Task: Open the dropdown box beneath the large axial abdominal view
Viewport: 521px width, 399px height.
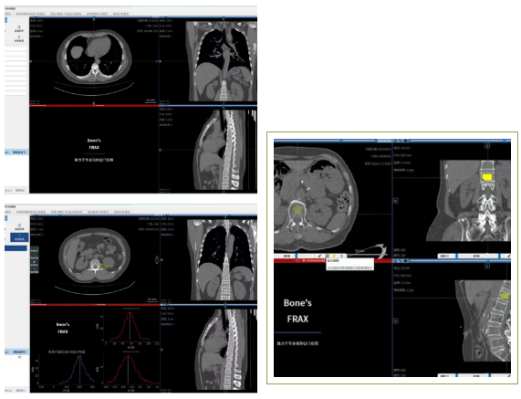Action: [286, 256]
